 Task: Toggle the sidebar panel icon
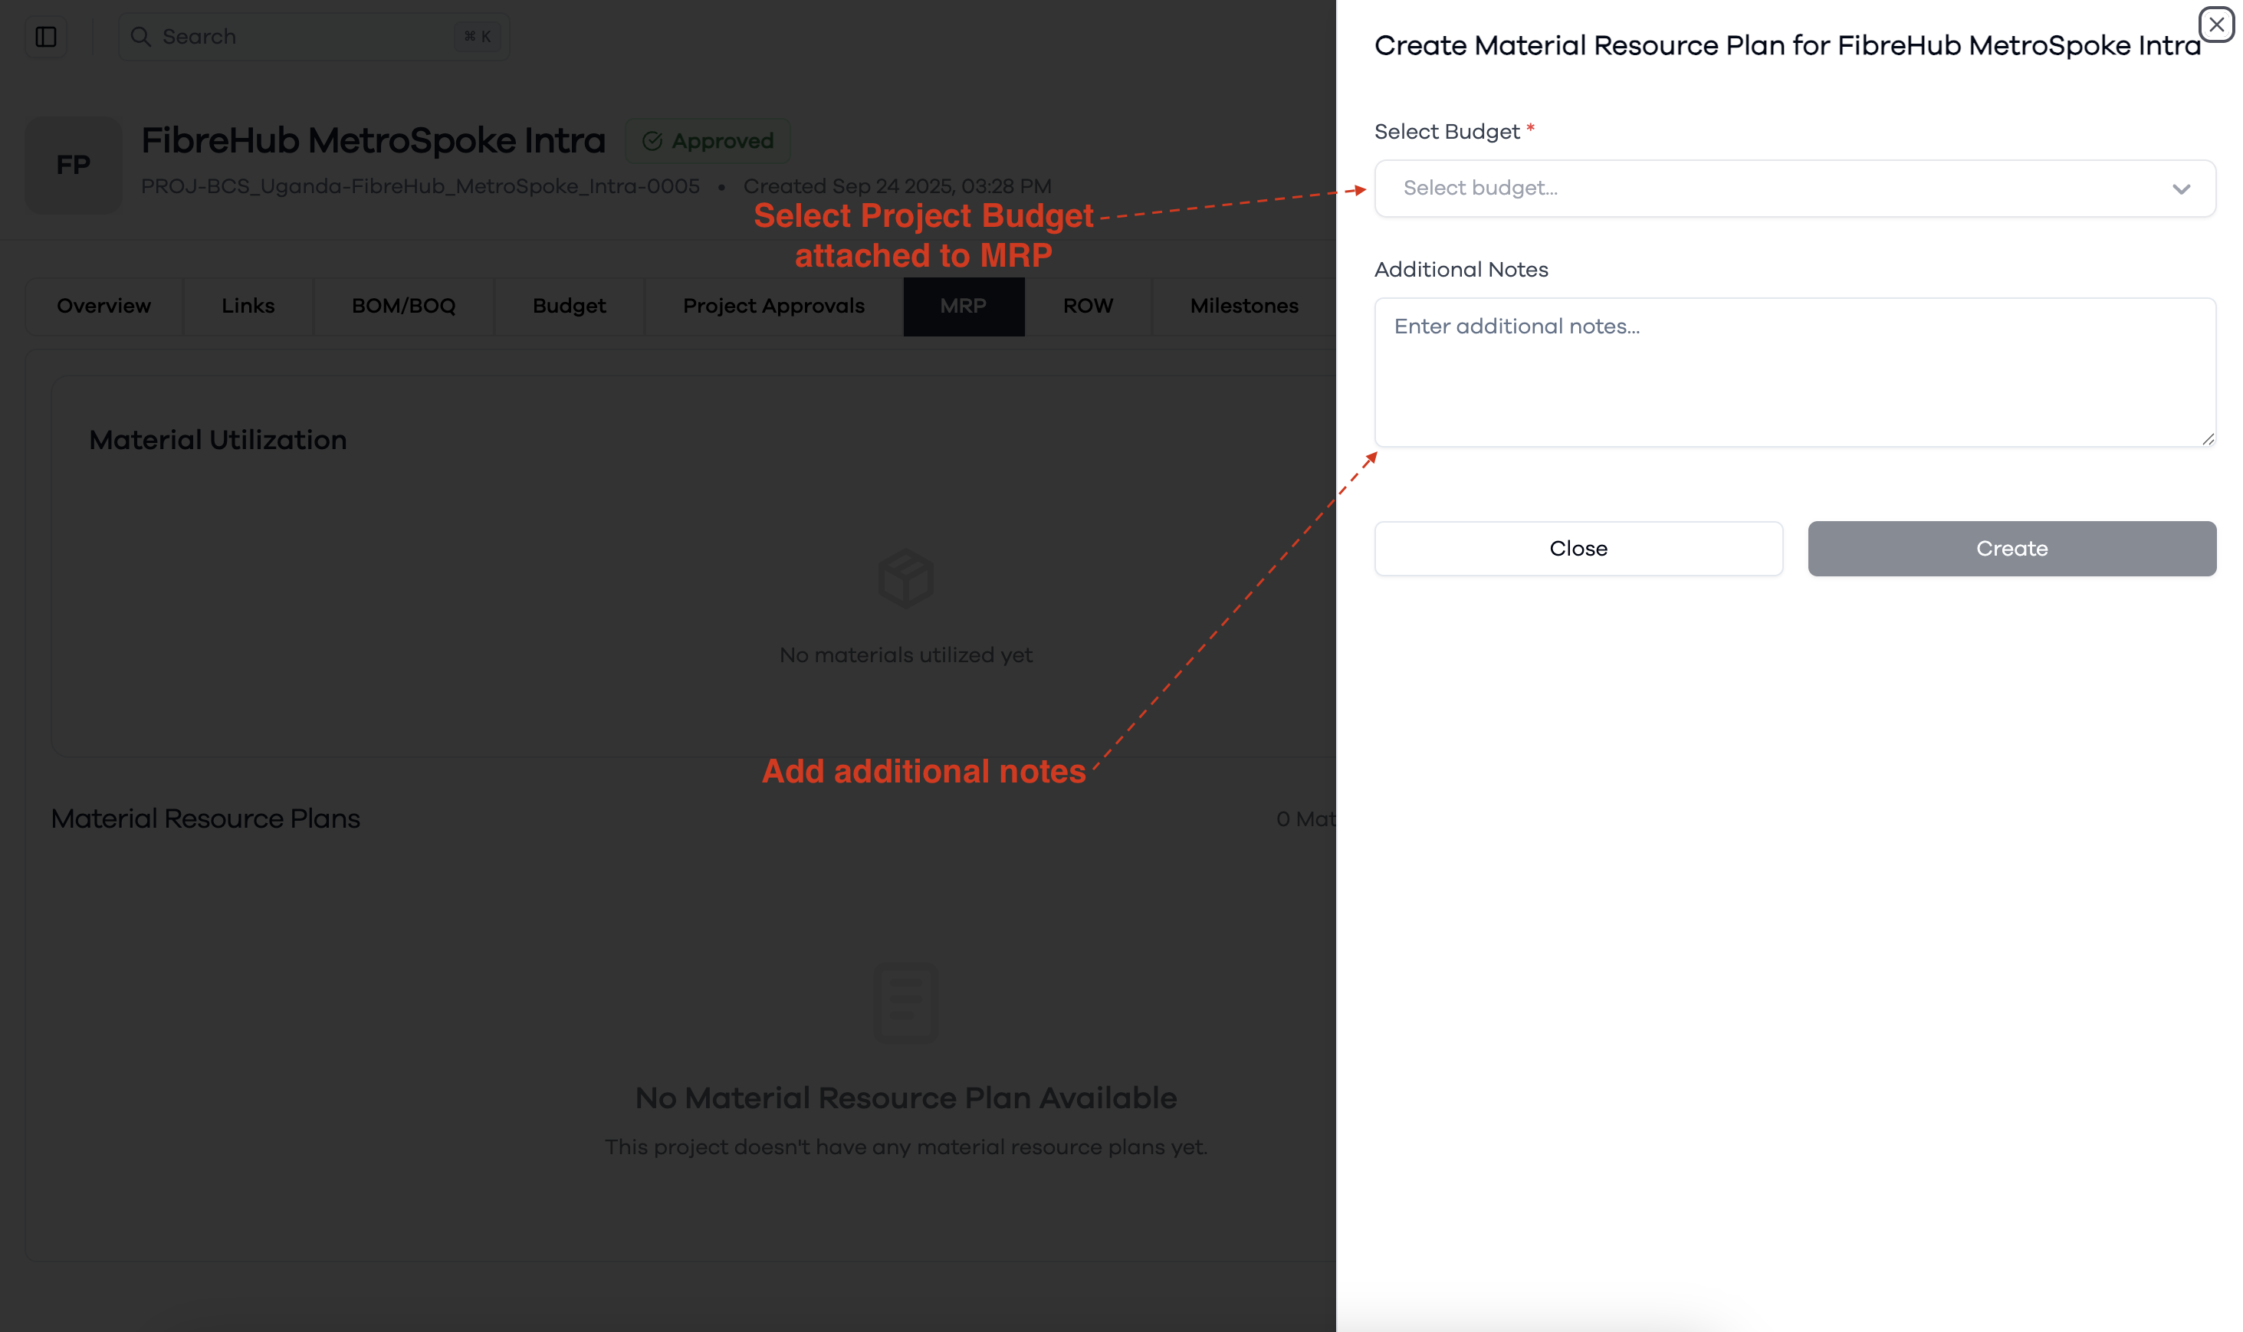(x=46, y=37)
